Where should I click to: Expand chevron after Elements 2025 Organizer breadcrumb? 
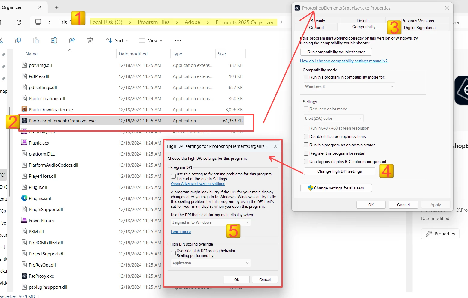281,22
